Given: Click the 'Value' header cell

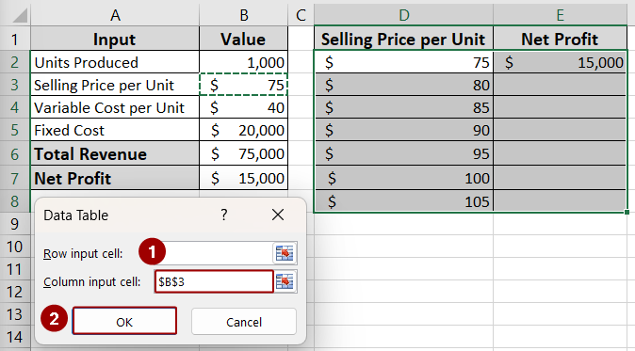Looking at the screenshot, I should click(x=244, y=39).
